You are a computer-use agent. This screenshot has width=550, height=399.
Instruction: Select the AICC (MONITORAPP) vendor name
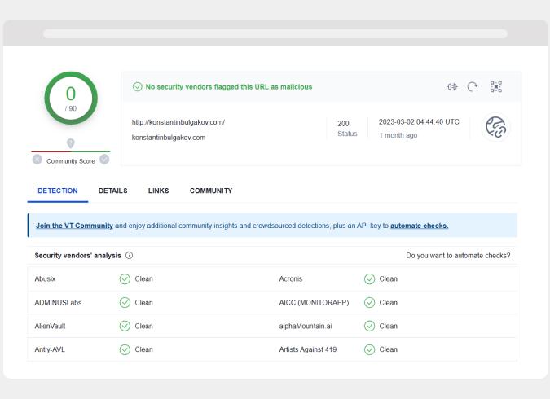pyautogui.click(x=314, y=303)
